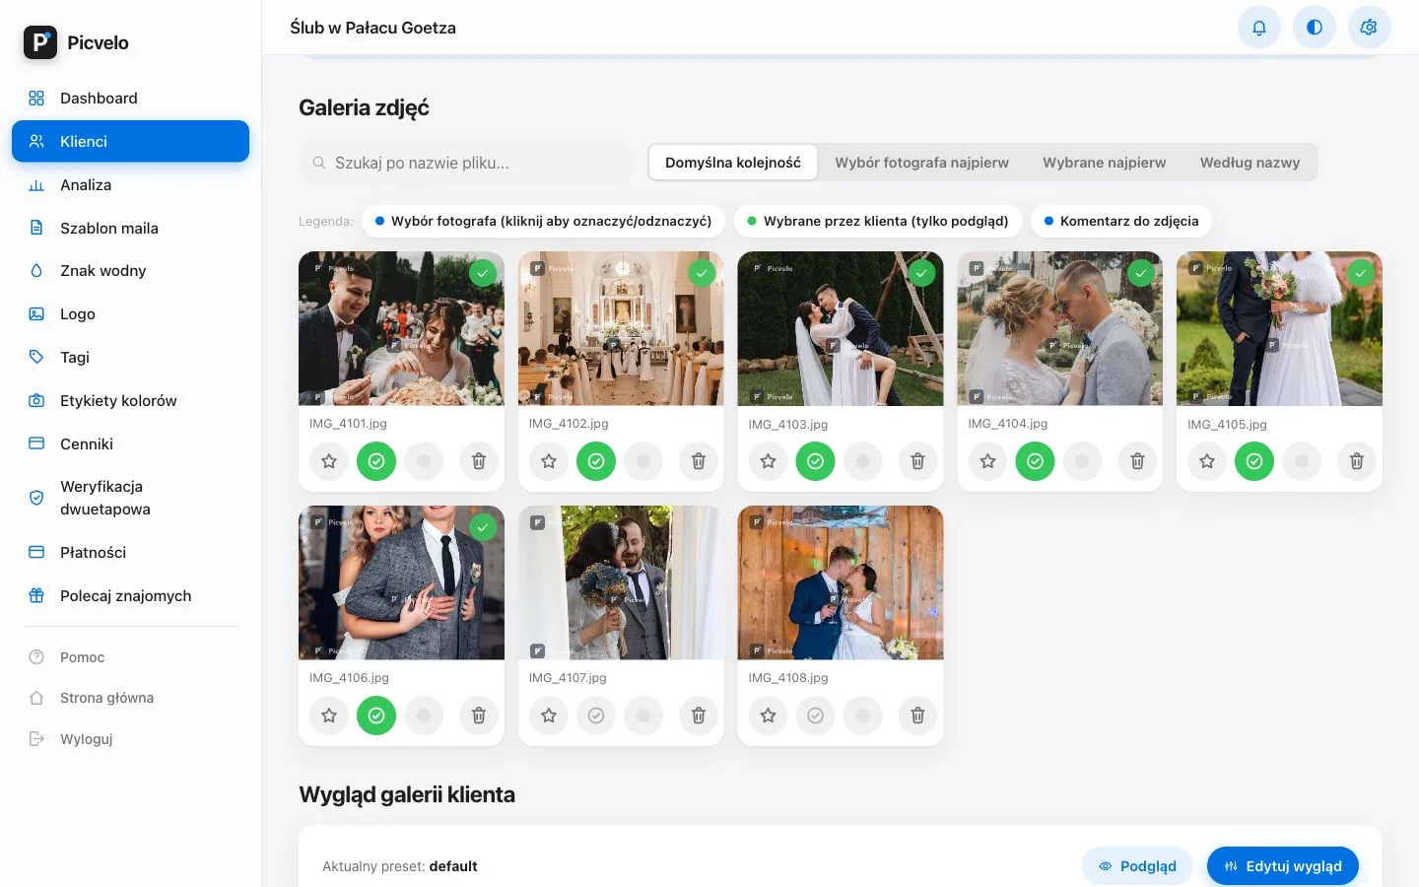Star IMG_4108.jpg as photographer's pick
Viewport: 1419px width, 887px height.
tap(768, 716)
